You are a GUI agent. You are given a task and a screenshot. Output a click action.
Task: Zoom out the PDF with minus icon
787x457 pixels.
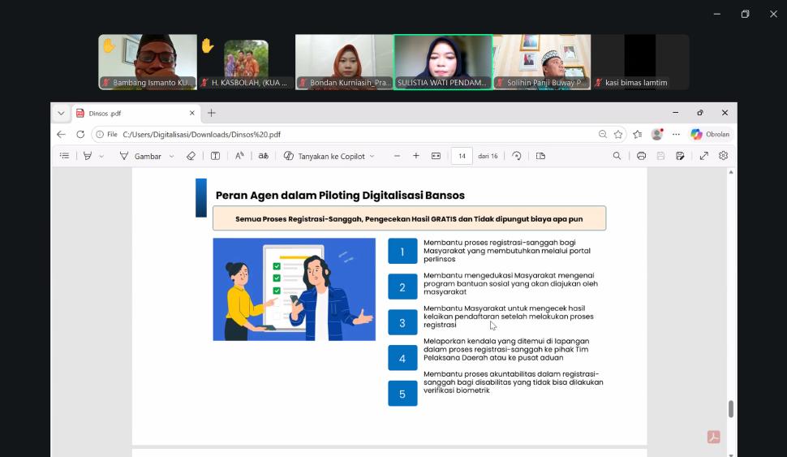pos(397,156)
